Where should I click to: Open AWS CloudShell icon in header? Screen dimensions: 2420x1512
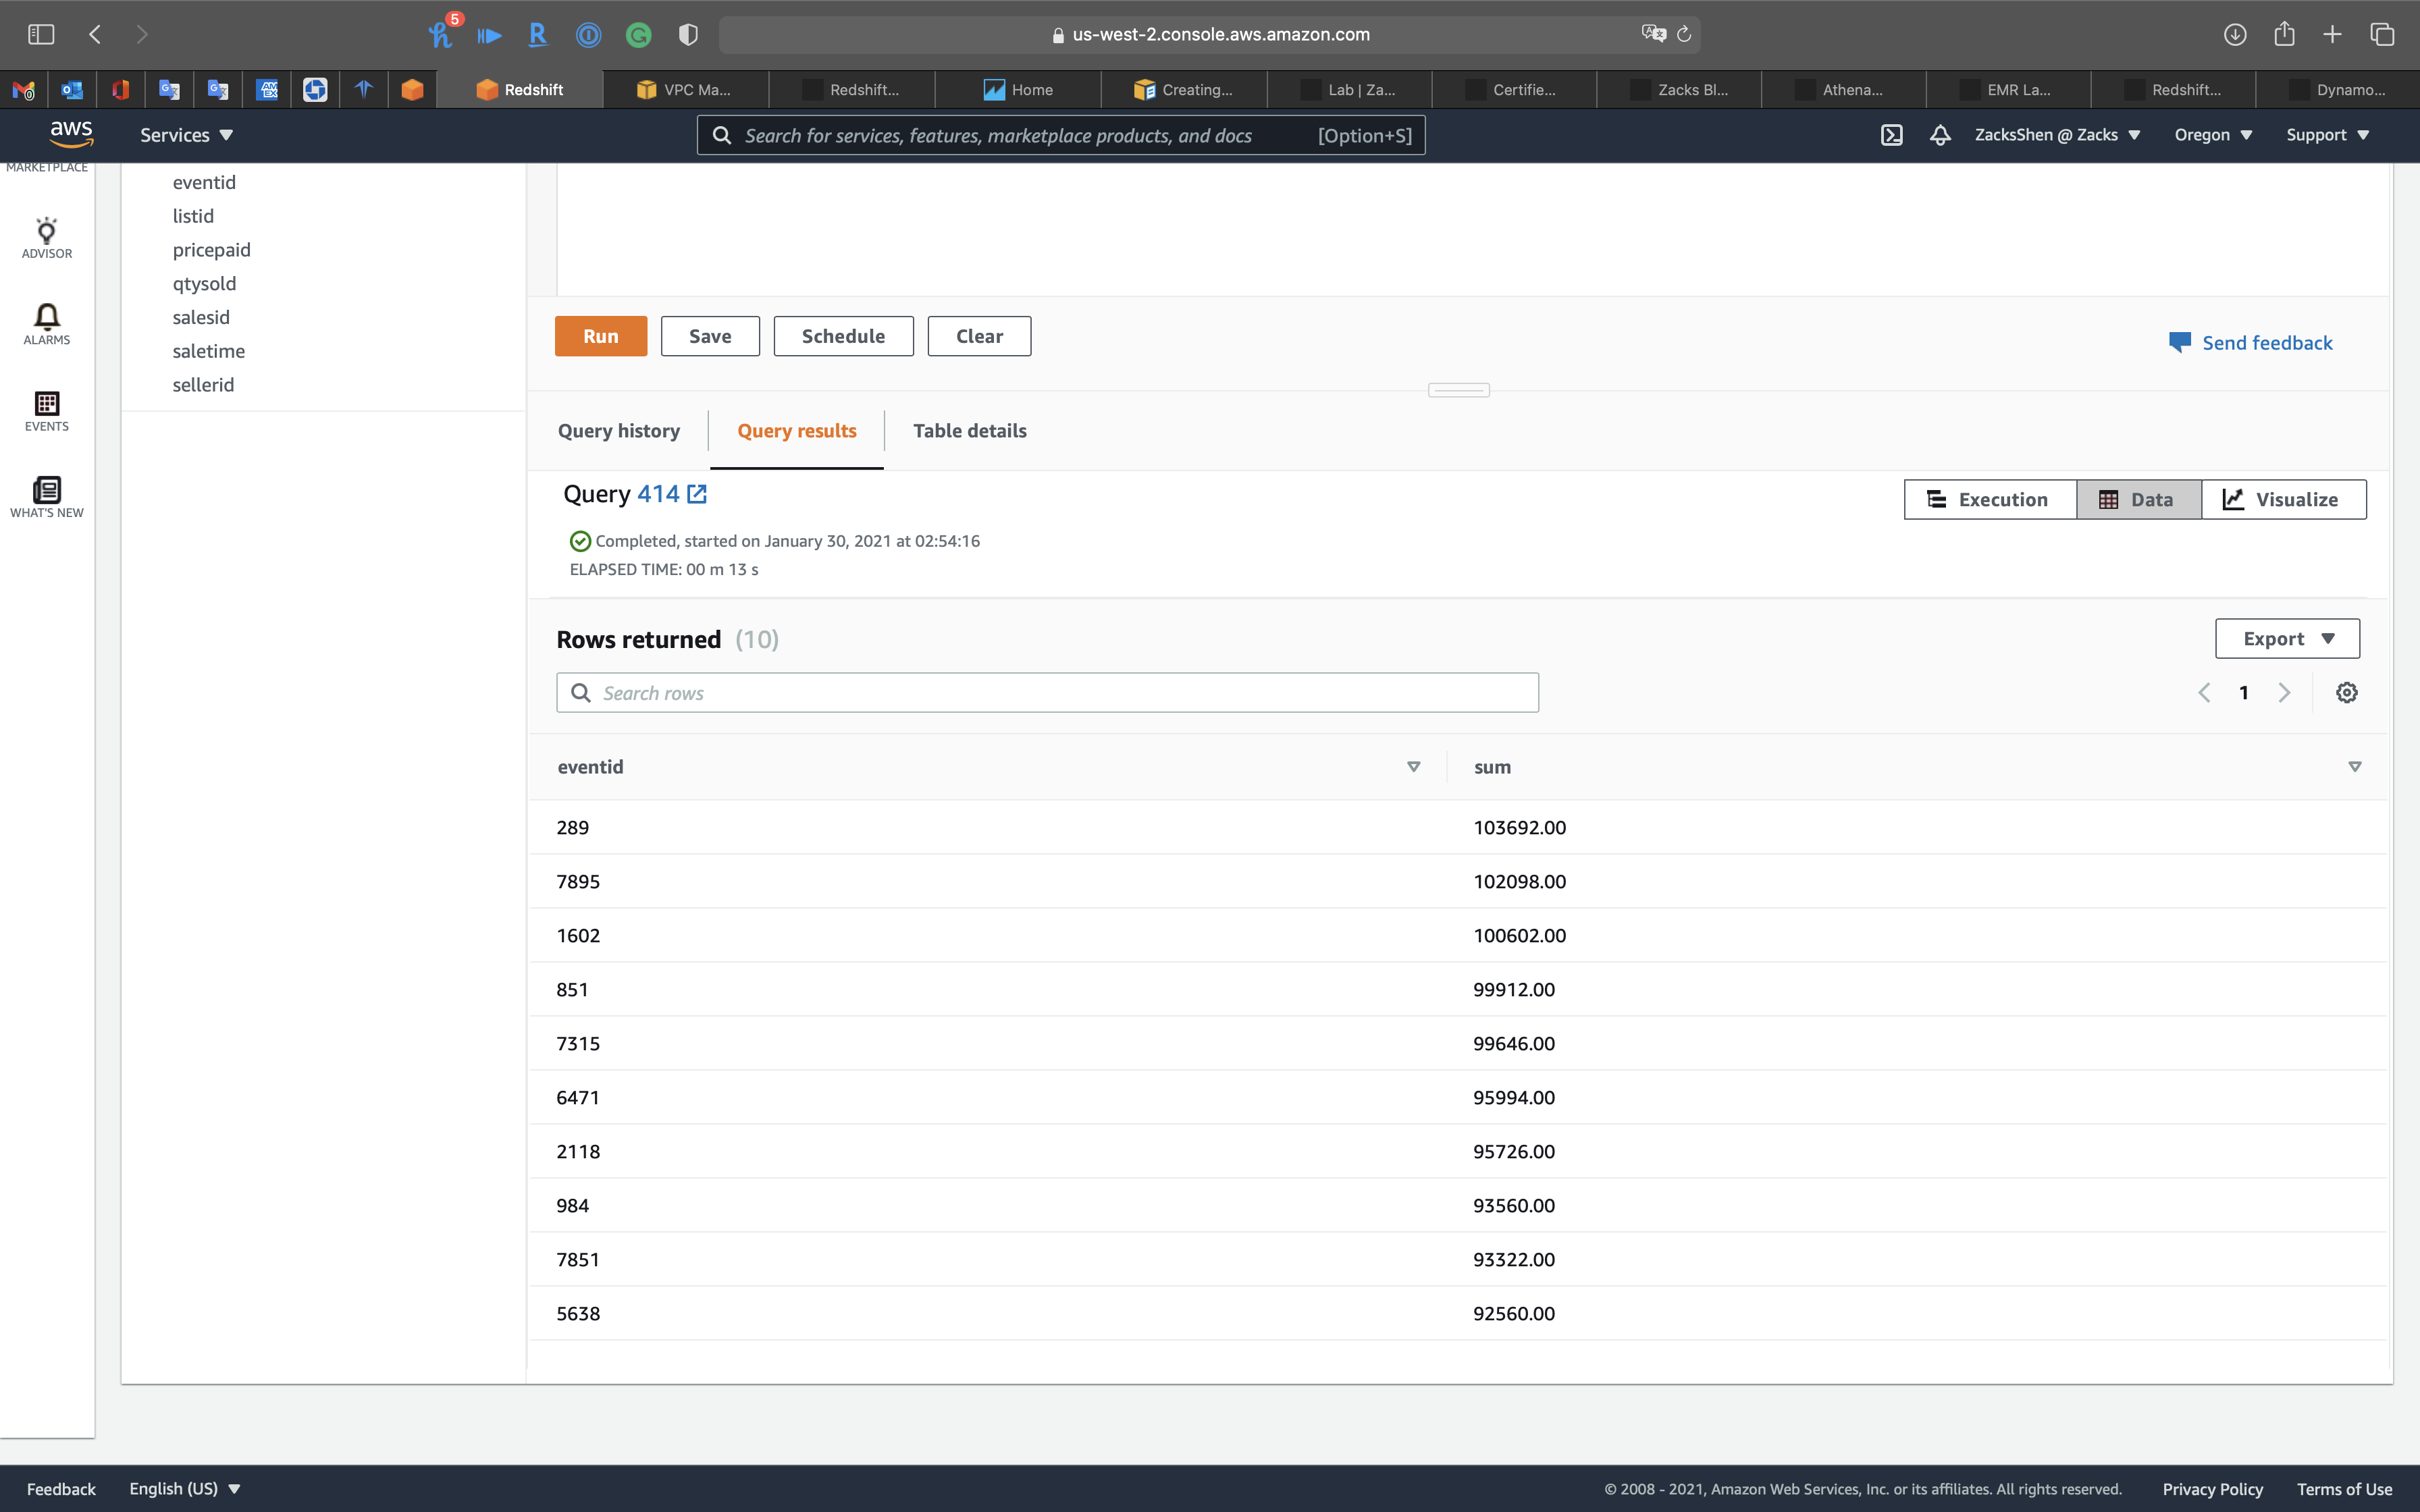coord(1891,135)
